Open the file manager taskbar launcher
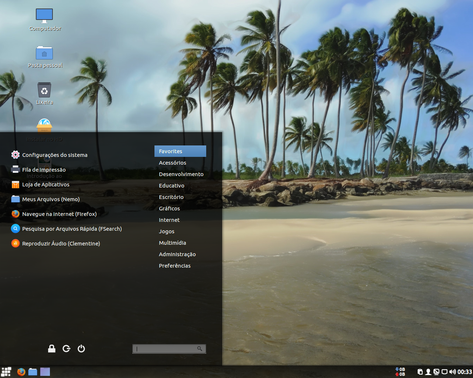 (33, 372)
